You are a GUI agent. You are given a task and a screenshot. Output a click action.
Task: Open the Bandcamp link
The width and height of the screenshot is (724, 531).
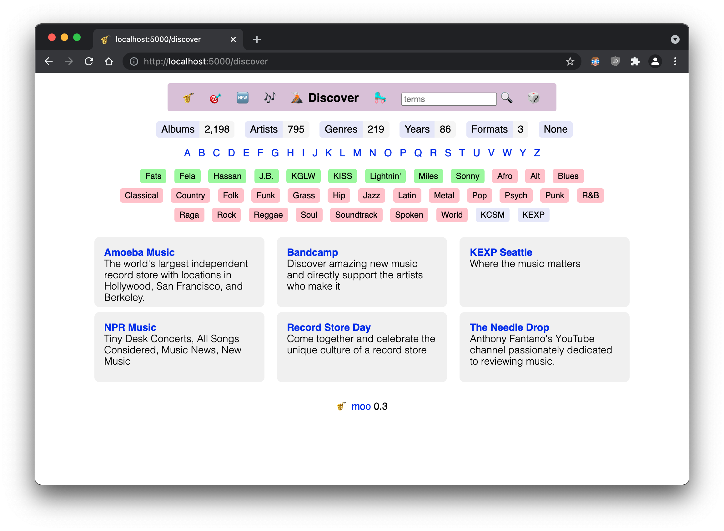point(312,252)
